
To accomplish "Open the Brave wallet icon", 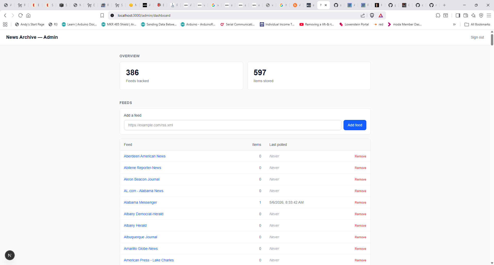I will [465, 15].
